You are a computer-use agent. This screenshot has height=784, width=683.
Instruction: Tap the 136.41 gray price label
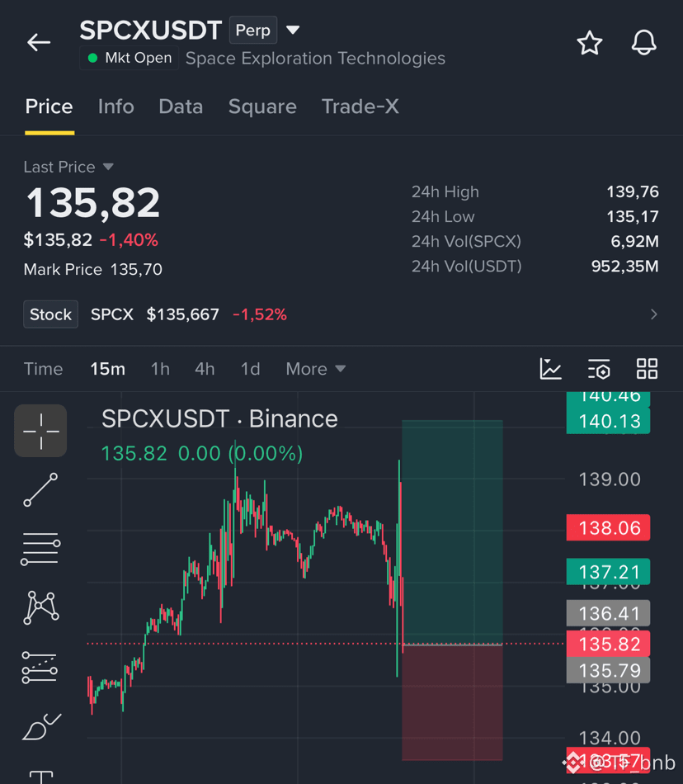608,613
